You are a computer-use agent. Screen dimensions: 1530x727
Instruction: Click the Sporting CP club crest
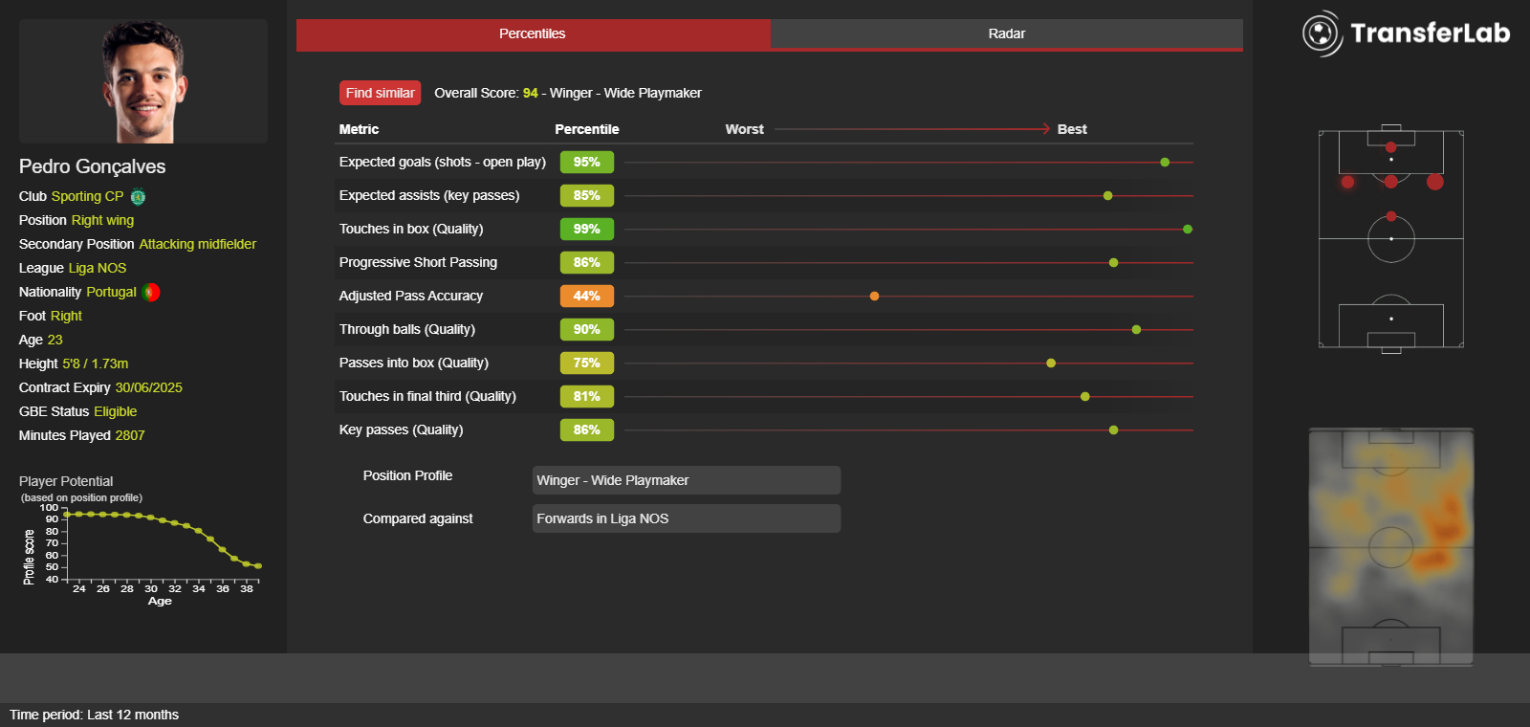pyautogui.click(x=138, y=197)
